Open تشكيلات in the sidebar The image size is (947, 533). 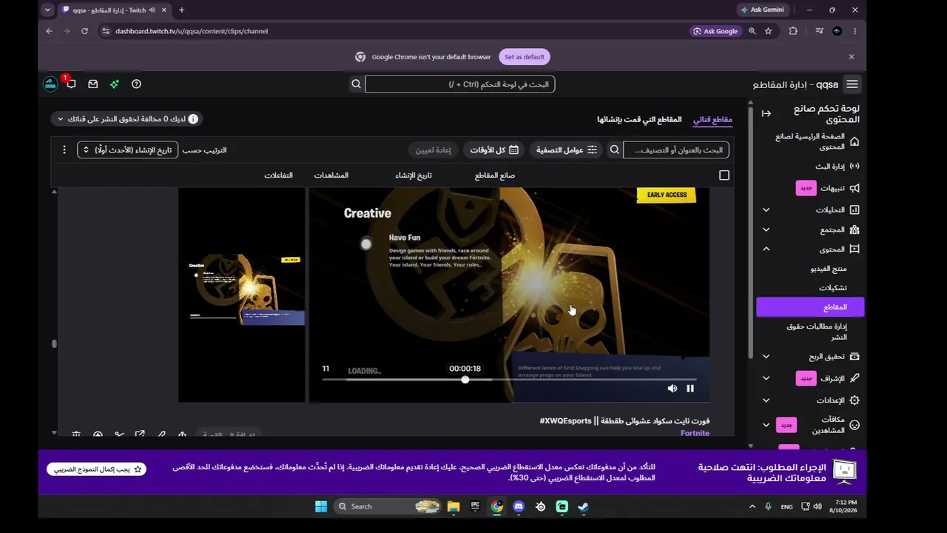[x=833, y=288]
